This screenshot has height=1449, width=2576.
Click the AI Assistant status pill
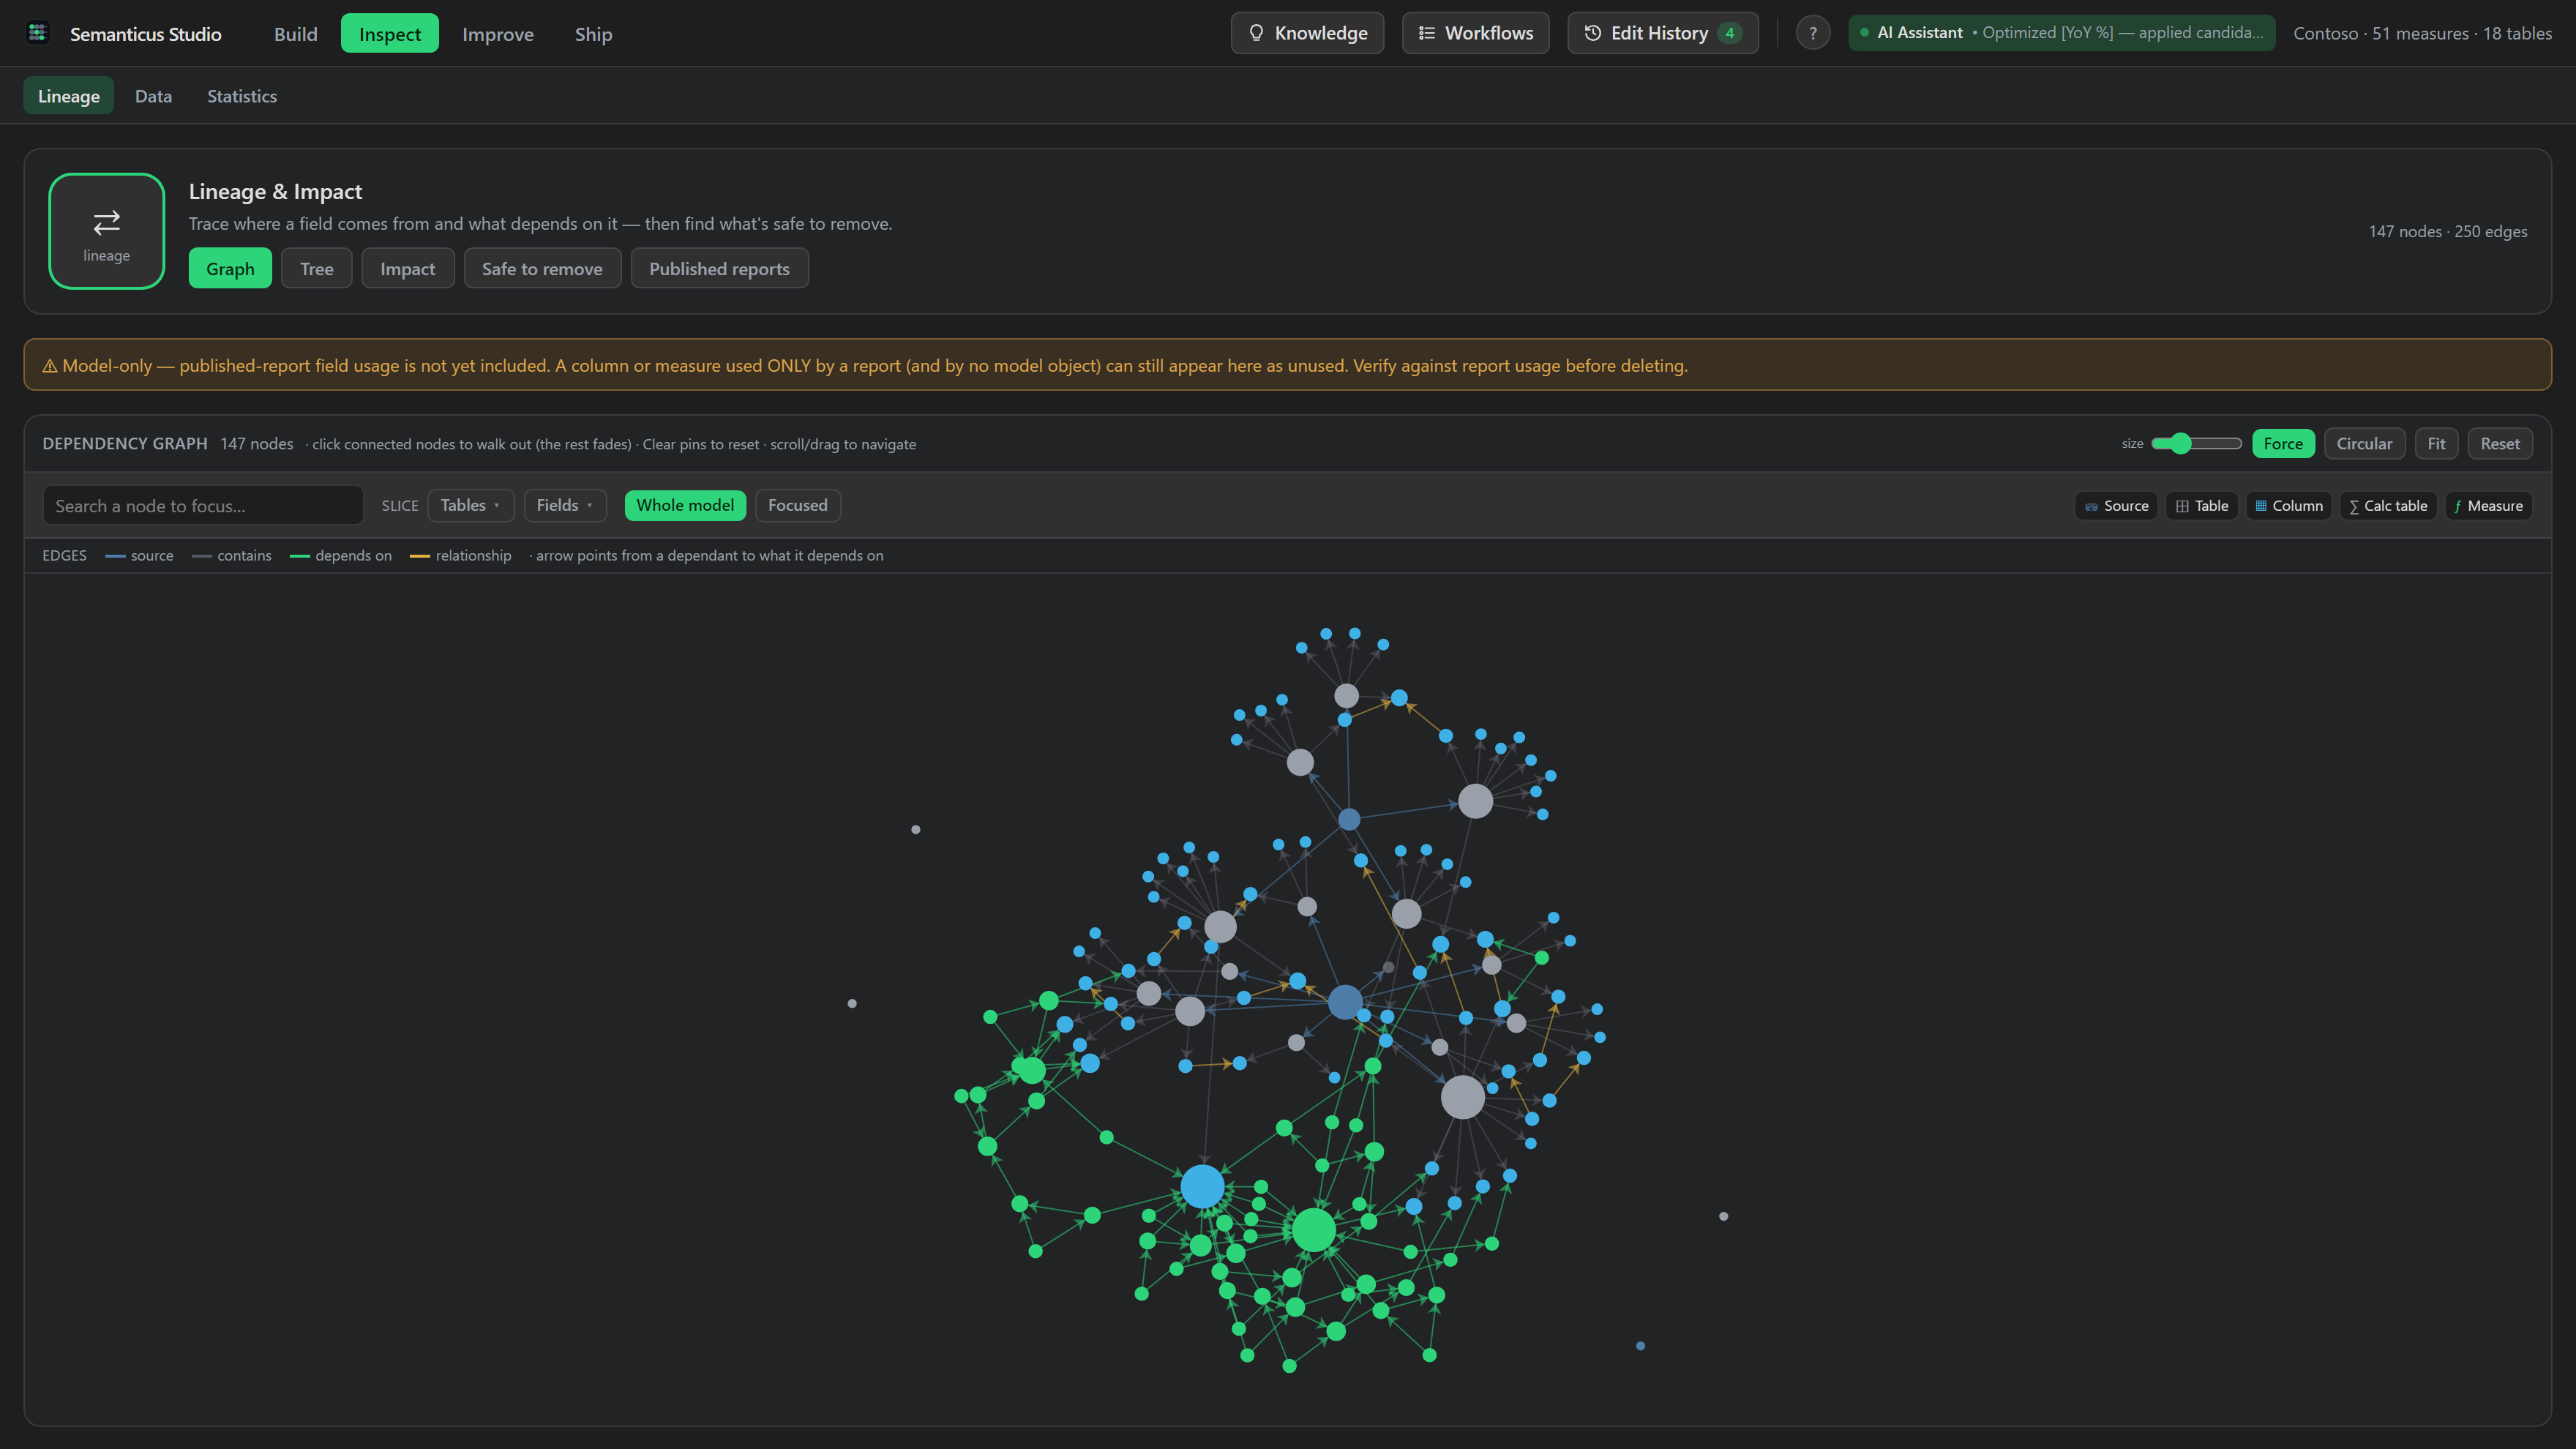[x=2061, y=33]
